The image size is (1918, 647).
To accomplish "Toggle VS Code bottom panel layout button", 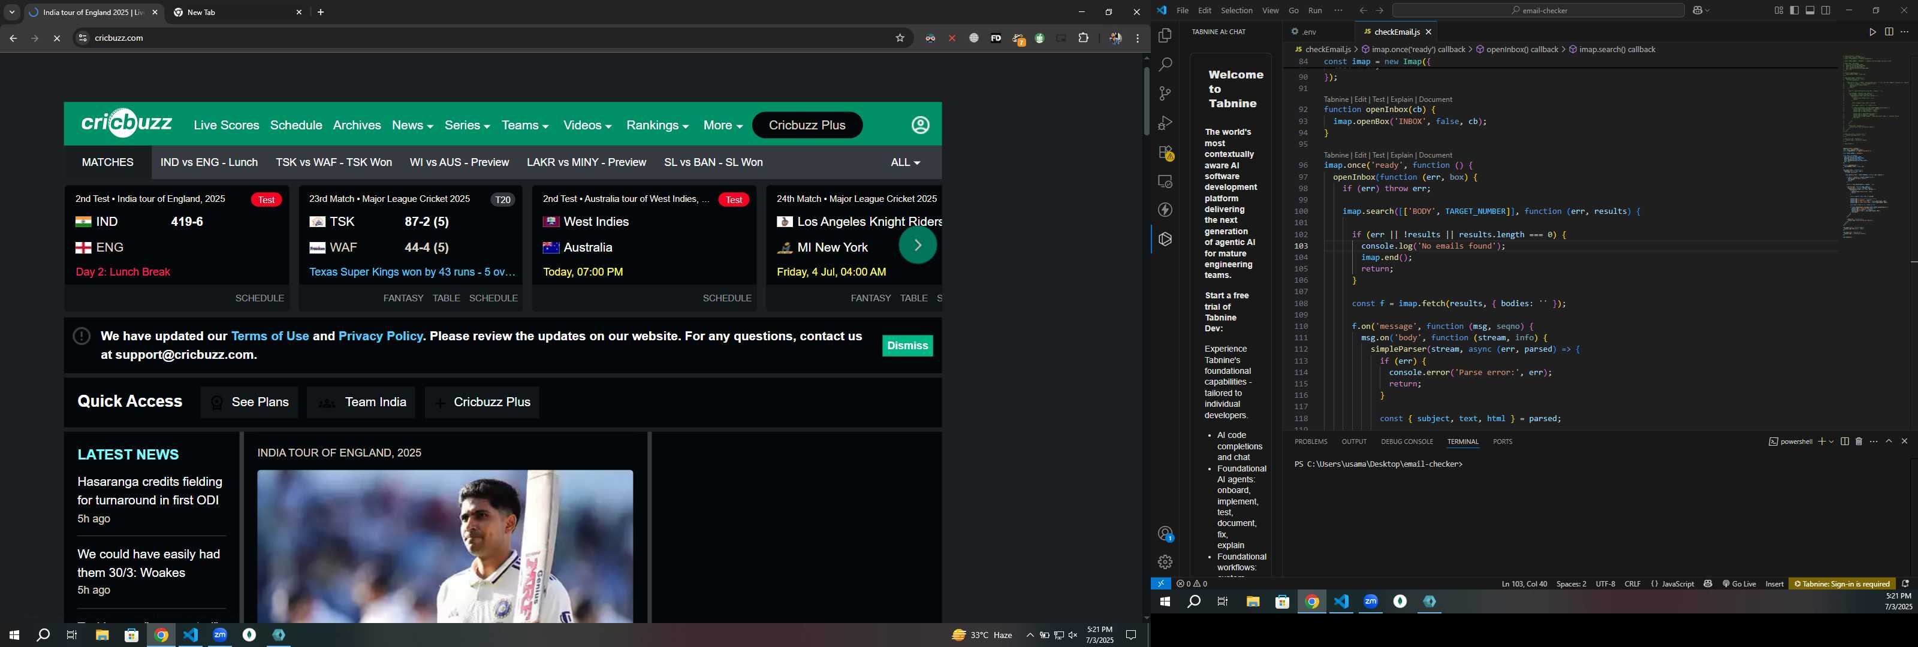I will coord(1810,10).
